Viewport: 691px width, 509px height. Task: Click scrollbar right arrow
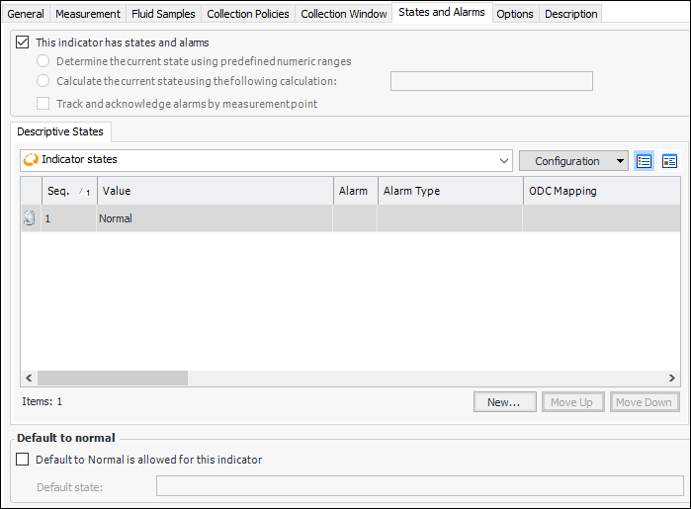tap(671, 378)
